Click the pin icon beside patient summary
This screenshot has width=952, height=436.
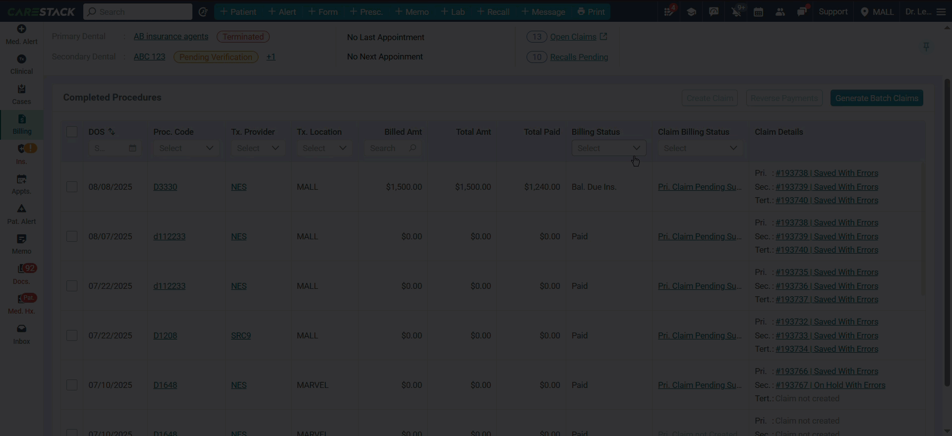click(926, 47)
